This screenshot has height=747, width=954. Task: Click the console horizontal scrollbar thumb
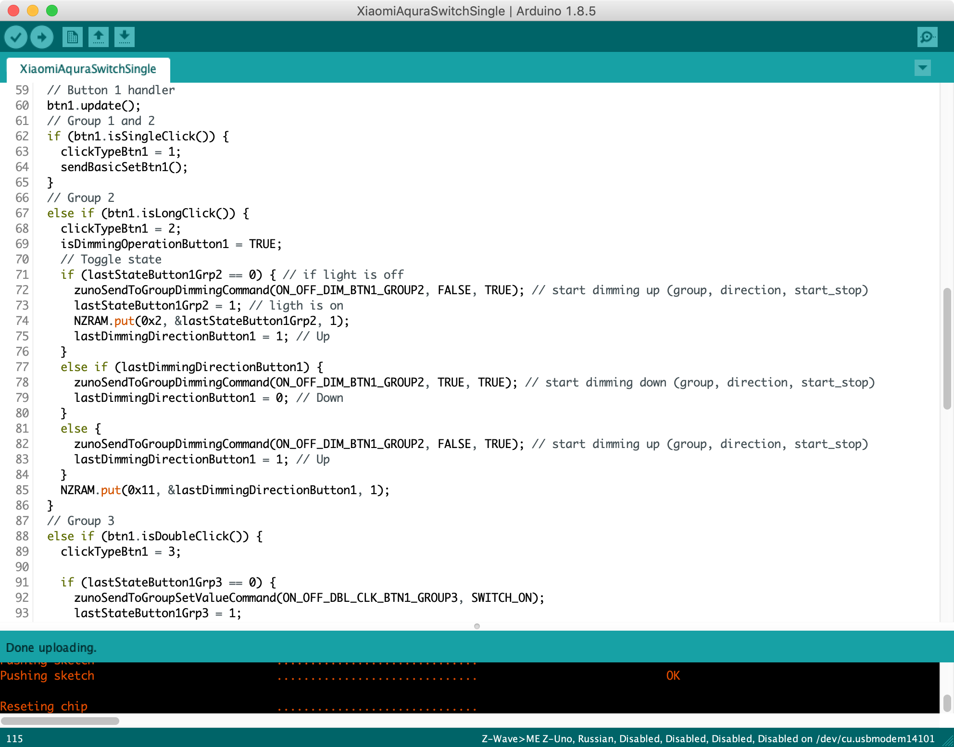[x=60, y=721]
